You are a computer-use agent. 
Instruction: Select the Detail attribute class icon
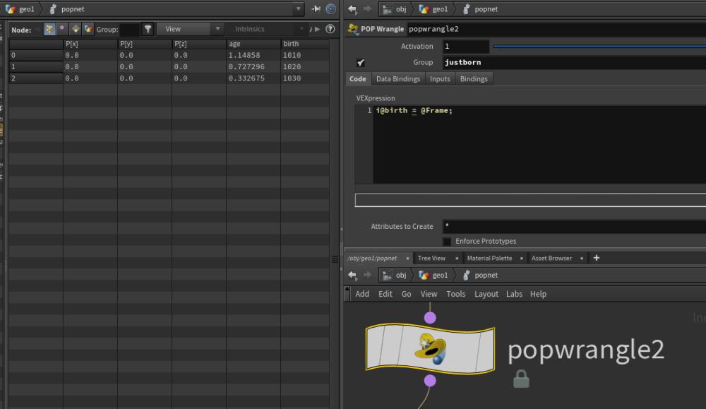[88, 29]
